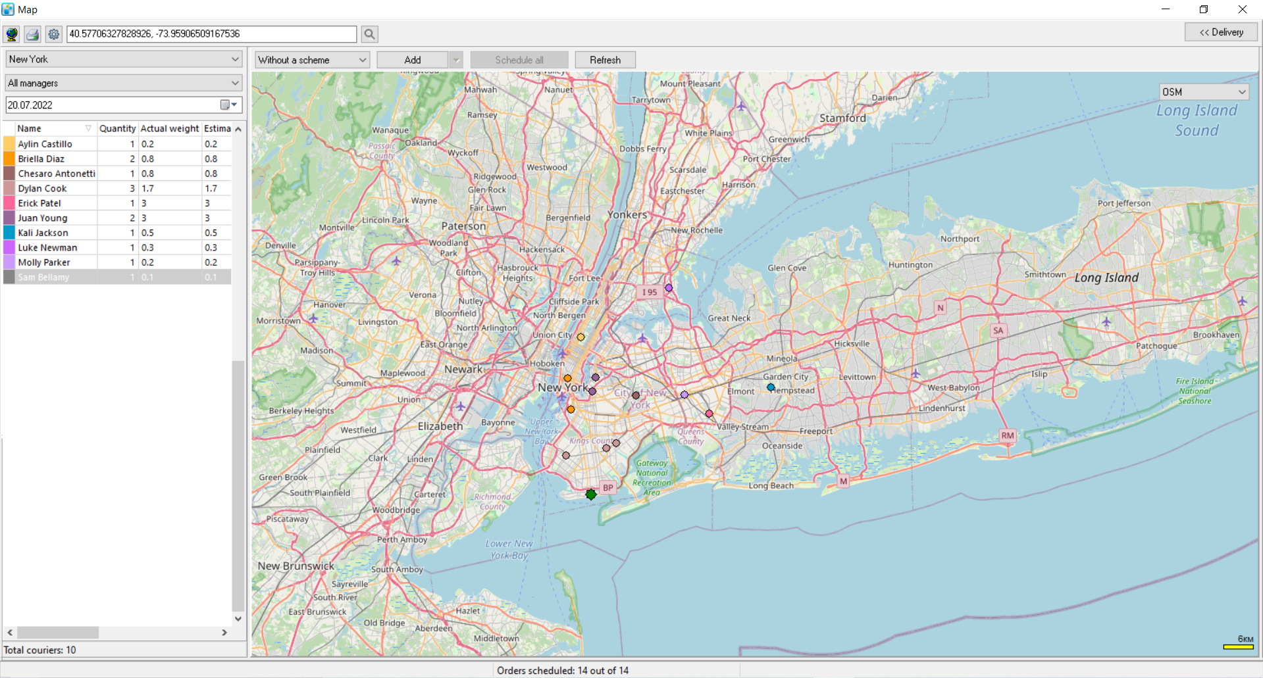Open the New York city dropdown
The image size is (1263, 678).
pyautogui.click(x=124, y=59)
